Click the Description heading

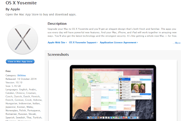[x=57, y=24]
